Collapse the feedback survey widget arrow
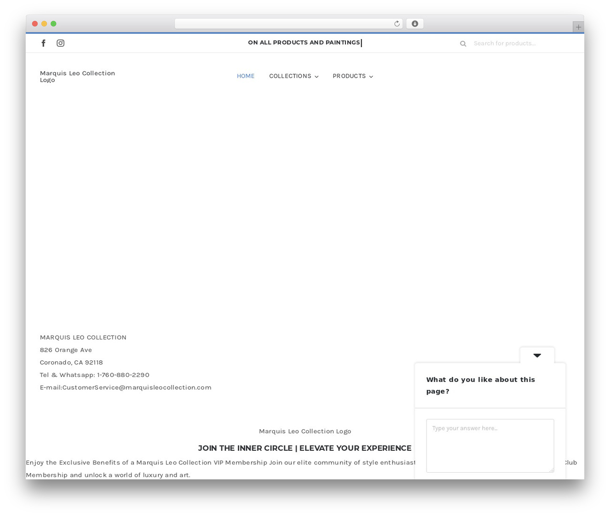Image resolution: width=610 pixels, height=516 pixels. [x=537, y=356]
